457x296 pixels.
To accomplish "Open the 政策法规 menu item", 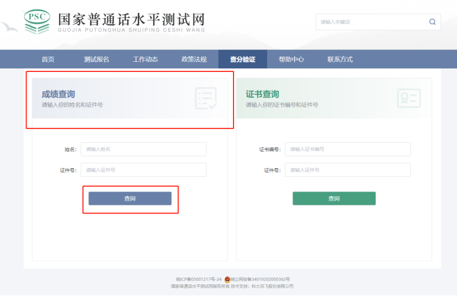I will tap(194, 59).
